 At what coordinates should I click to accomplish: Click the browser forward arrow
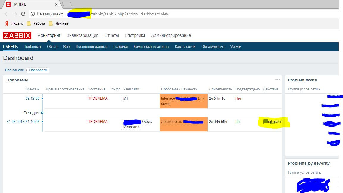(x=15, y=14)
